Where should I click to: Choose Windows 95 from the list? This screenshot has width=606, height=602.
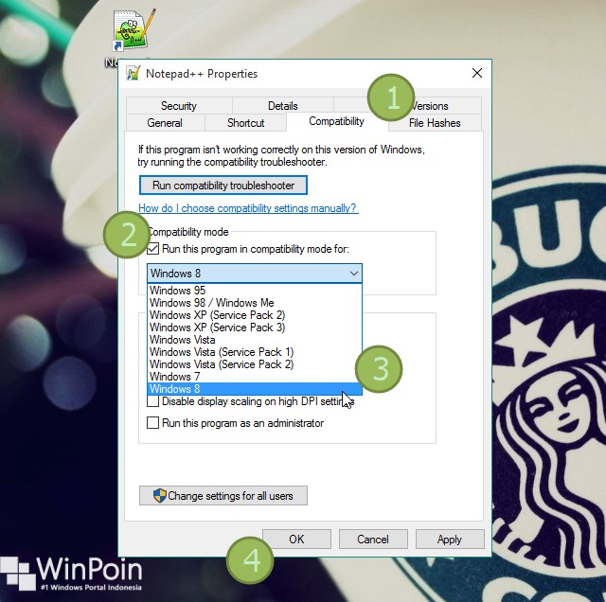pyautogui.click(x=255, y=291)
